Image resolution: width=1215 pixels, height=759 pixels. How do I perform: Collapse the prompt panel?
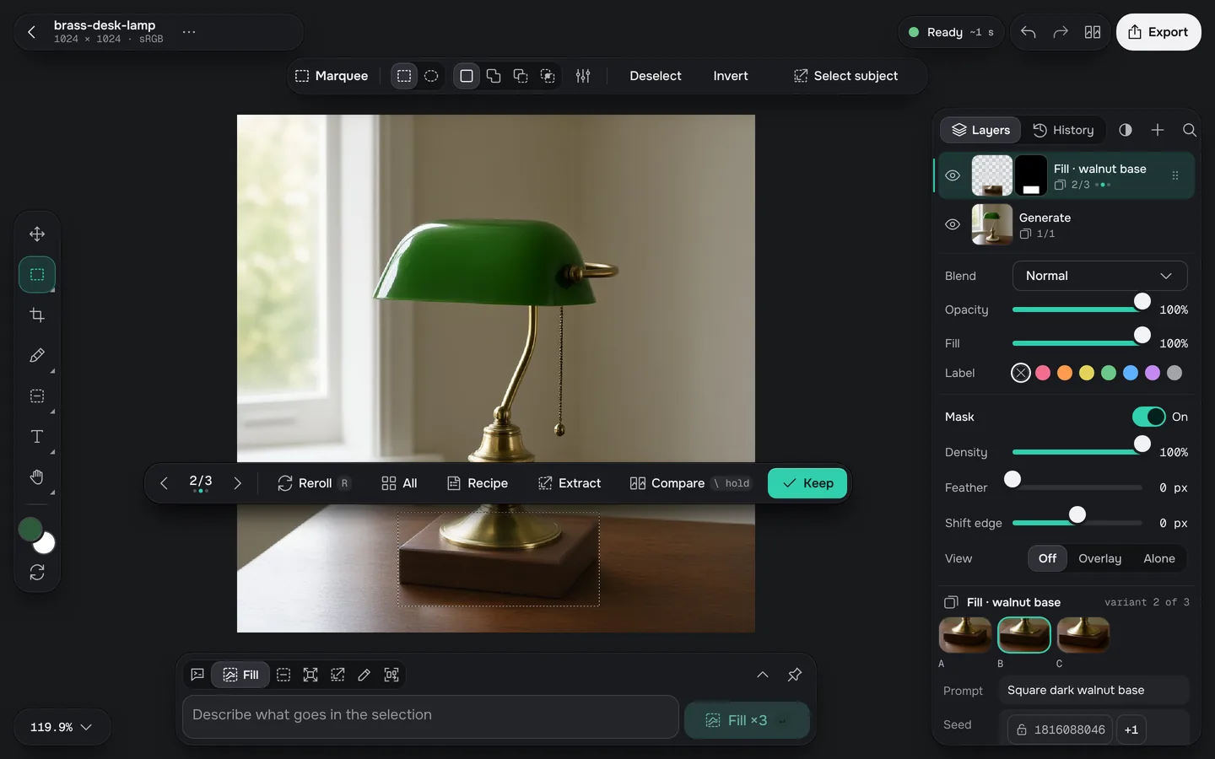[763, 675]
